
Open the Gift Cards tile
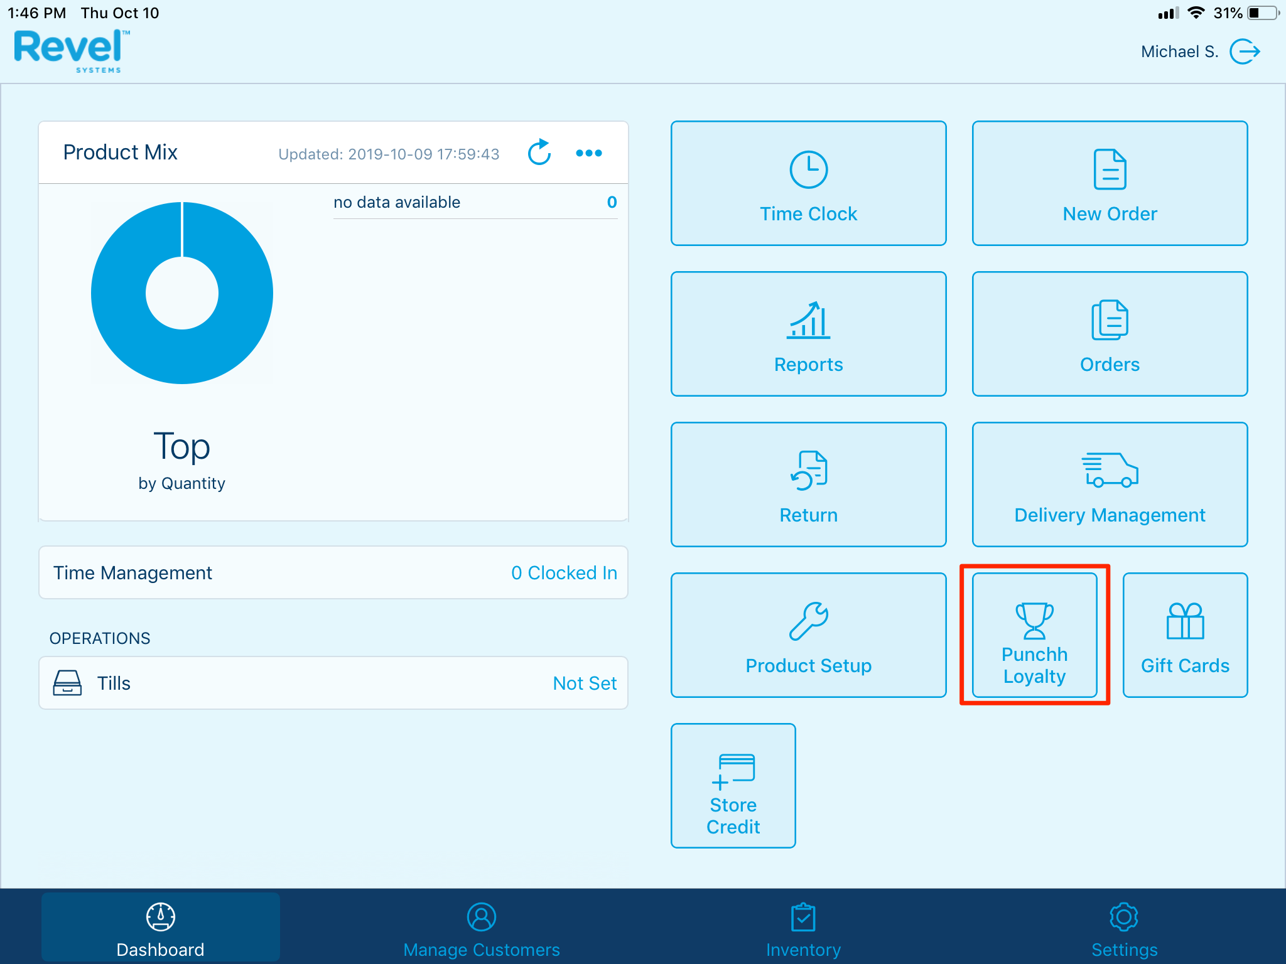[x=1185, y=635]
